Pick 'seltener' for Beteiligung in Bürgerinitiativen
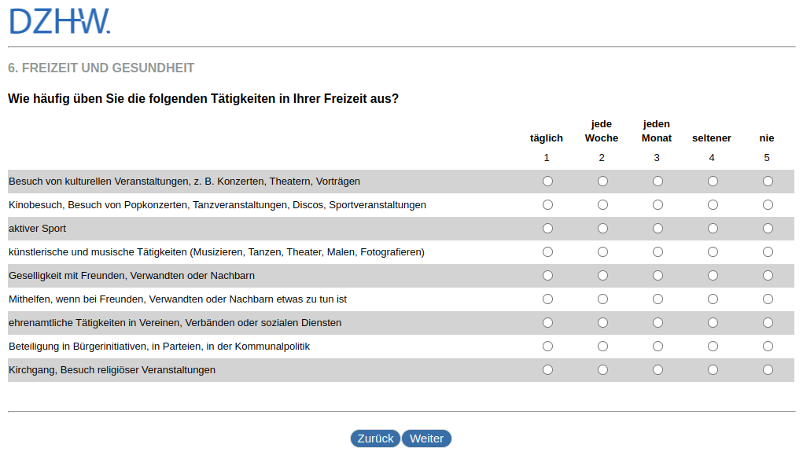 coord(713,347)
